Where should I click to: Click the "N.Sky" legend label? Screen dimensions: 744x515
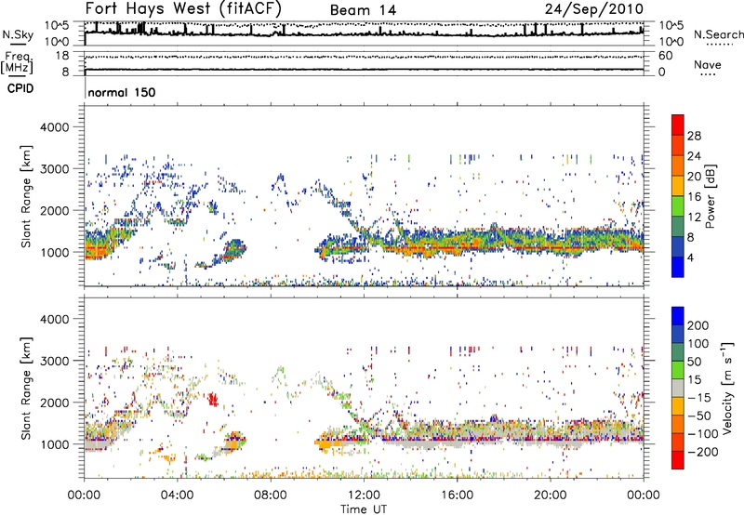tap(18, 34)
